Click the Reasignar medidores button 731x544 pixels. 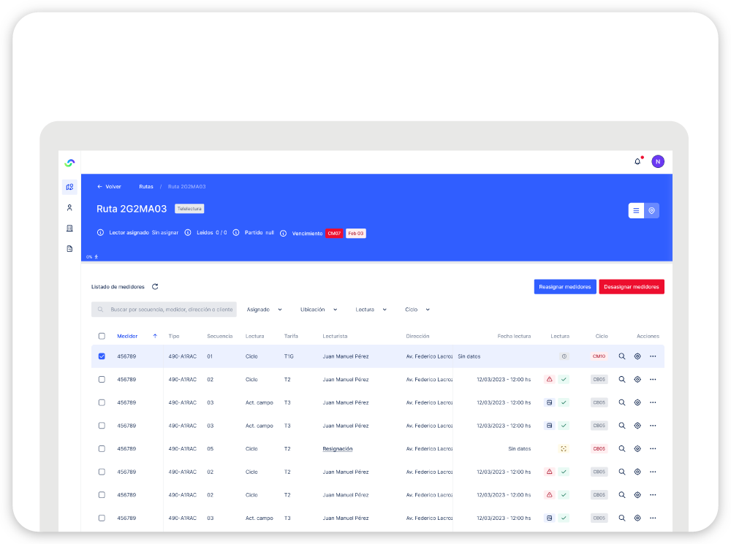(564, 287)
